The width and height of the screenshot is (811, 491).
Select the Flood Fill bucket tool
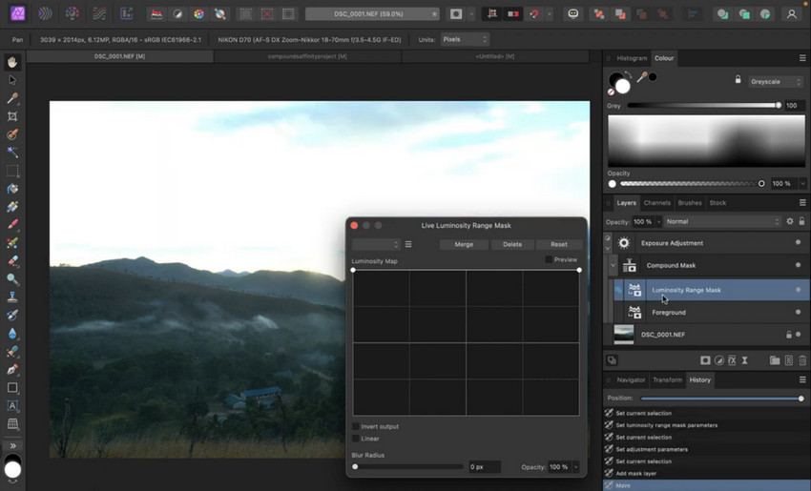(x=12, y=189)
